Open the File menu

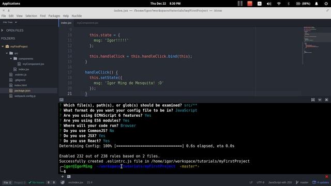[4, 16]
